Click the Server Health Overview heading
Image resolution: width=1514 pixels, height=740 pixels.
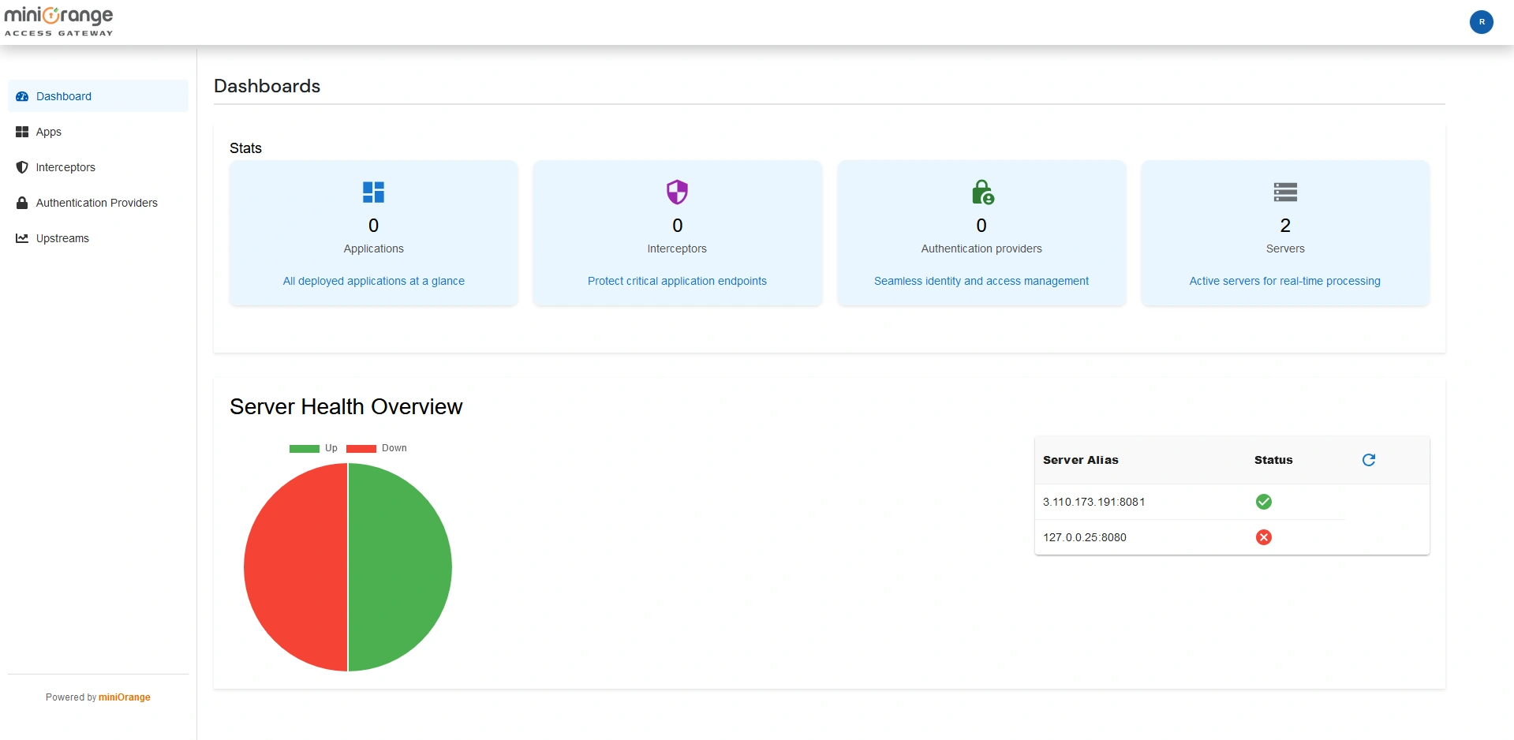[346, 406]
